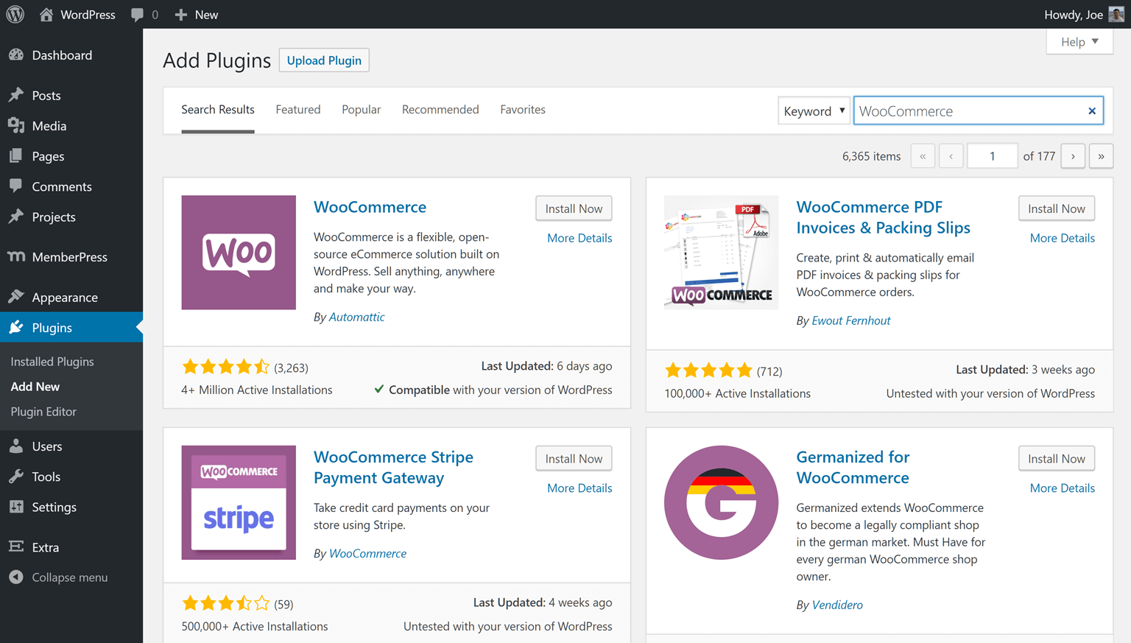Click the Plugins plug icon
Image resolution: width=1131 pixels, height=643 pixels.
pos(16,327)
